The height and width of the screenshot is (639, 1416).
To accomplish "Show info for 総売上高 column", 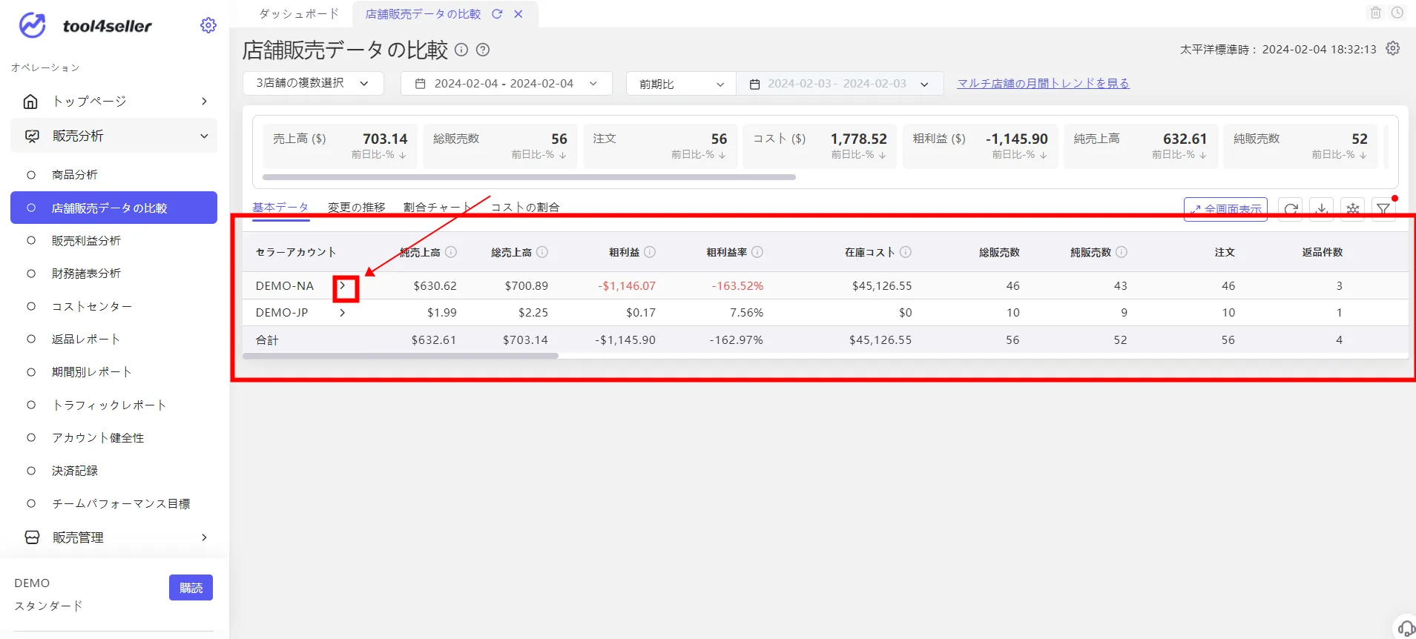I will click(x=542, y=252).
